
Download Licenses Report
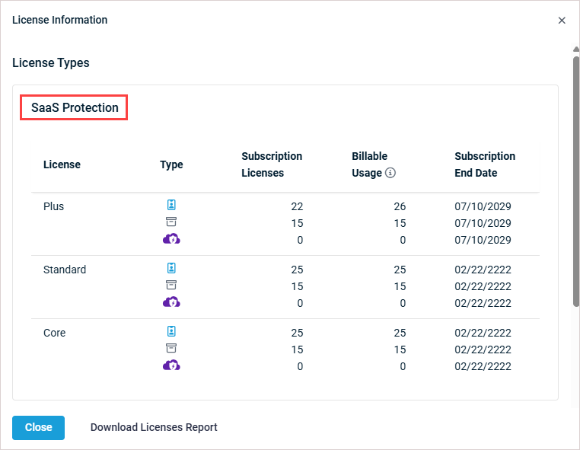point(154,427)
